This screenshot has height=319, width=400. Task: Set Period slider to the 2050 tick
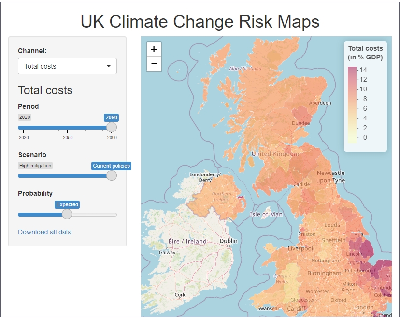(68, 128)
